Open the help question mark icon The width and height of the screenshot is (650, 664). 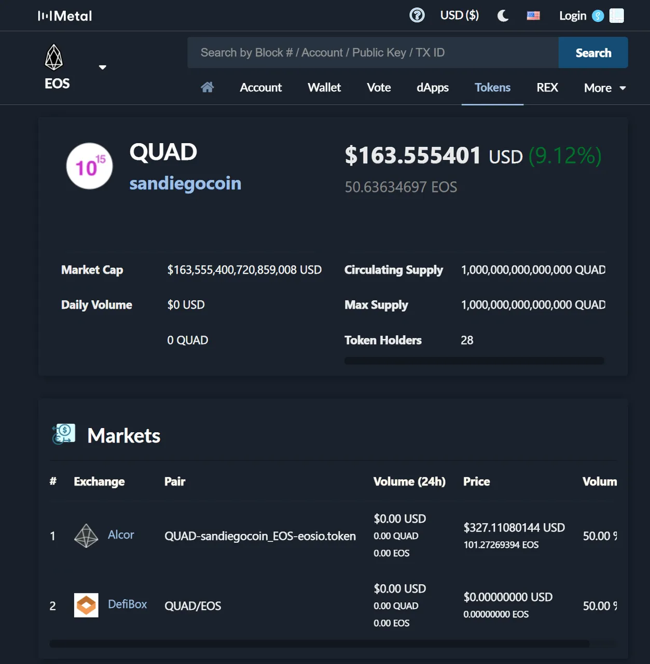click(x=417, y=15)
